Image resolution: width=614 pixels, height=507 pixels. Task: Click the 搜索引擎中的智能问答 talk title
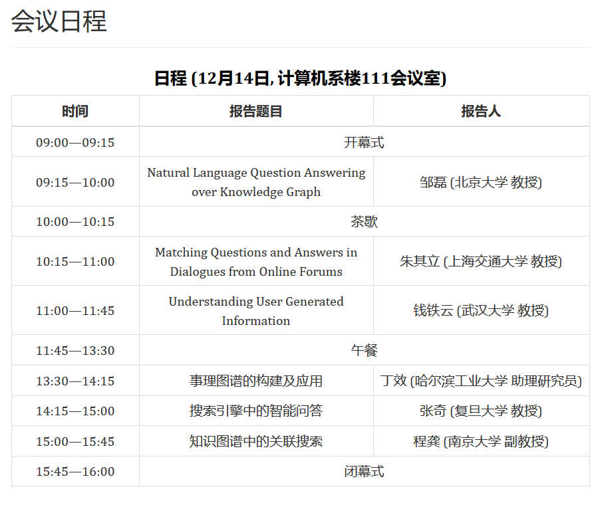(256, 411)
